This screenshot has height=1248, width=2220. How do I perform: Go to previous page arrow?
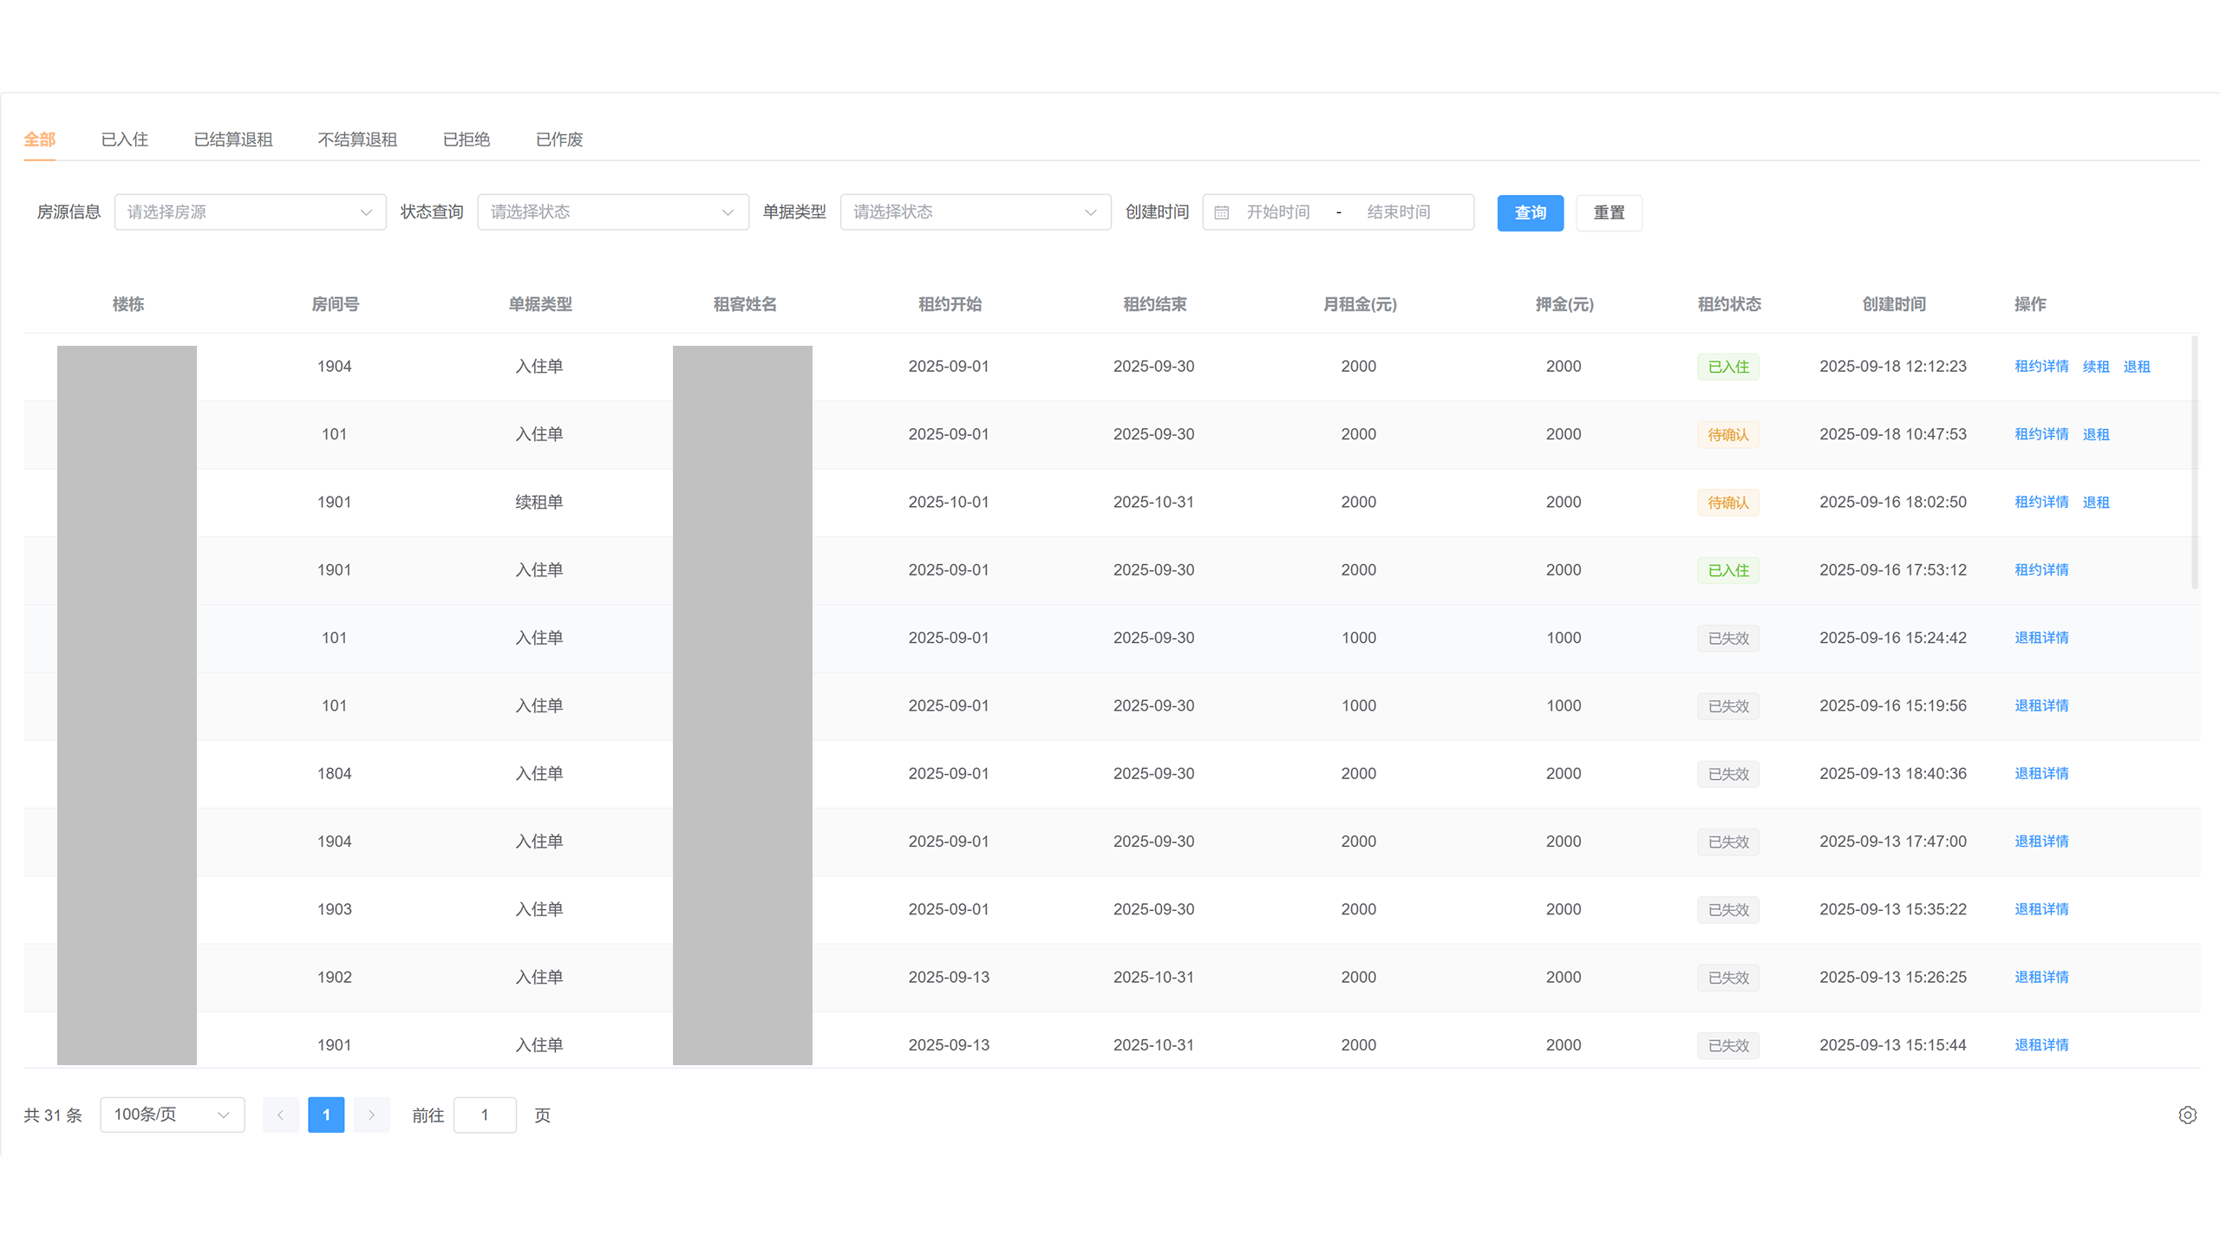pyautogui.click(x=280, y=1115)
